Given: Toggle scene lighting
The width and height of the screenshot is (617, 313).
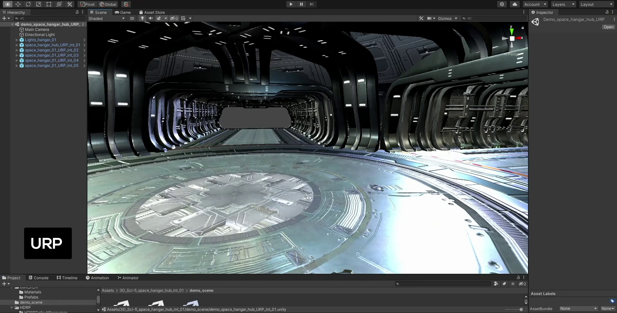Looking at the screenshot, I should (142, 18).
